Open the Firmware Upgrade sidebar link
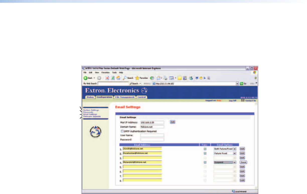 pyautogui.click(x=92, y=116)
